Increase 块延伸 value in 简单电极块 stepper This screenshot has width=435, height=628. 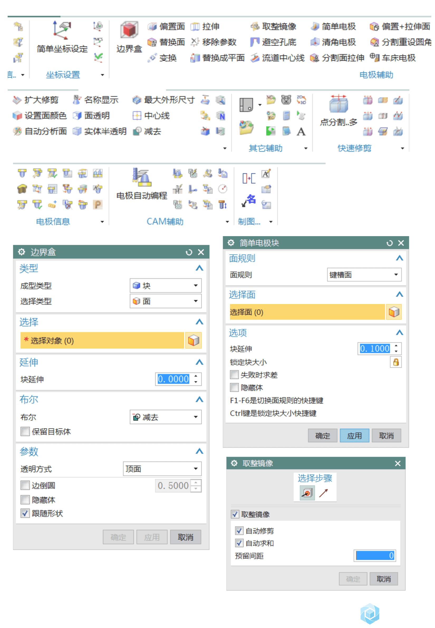396,345
